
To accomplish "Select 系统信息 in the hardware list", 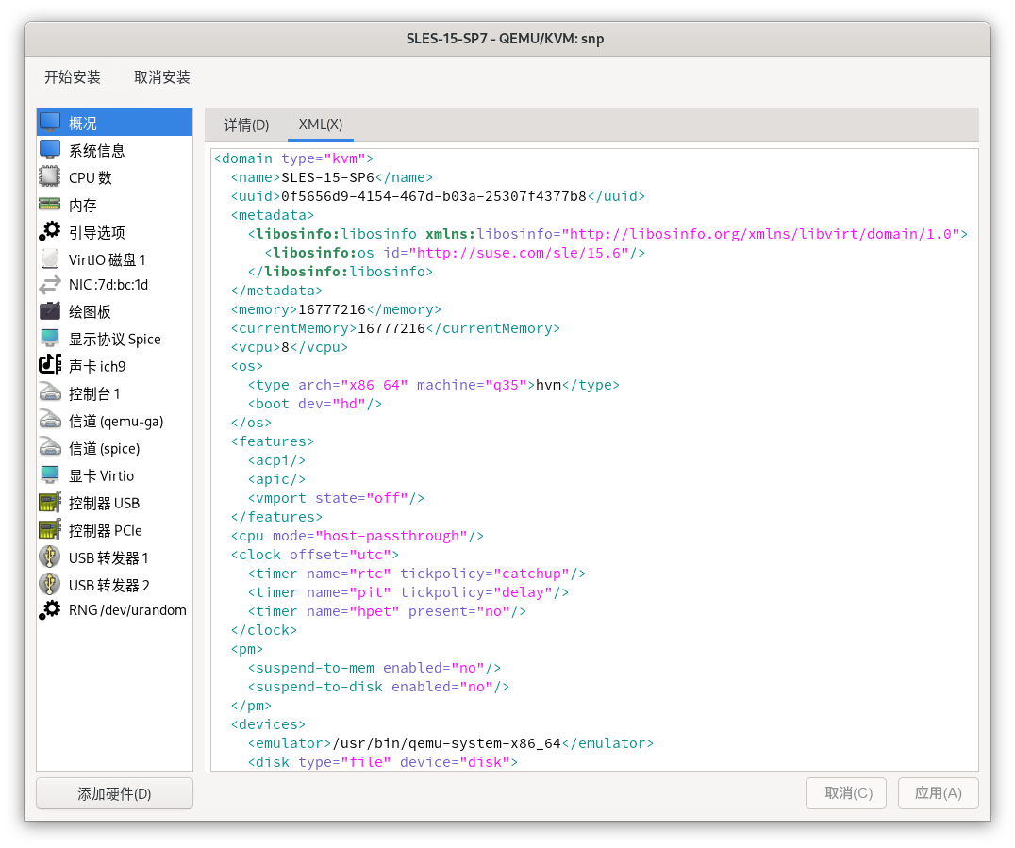I will [114, 150].
